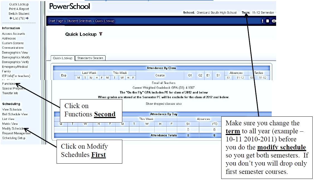Click the Email all Teachers link
This screenshot has height=180, width=314.
164,83
